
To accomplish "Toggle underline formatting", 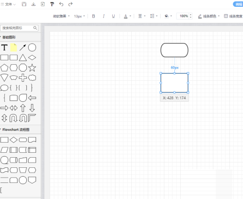I will tap(113, 16).
